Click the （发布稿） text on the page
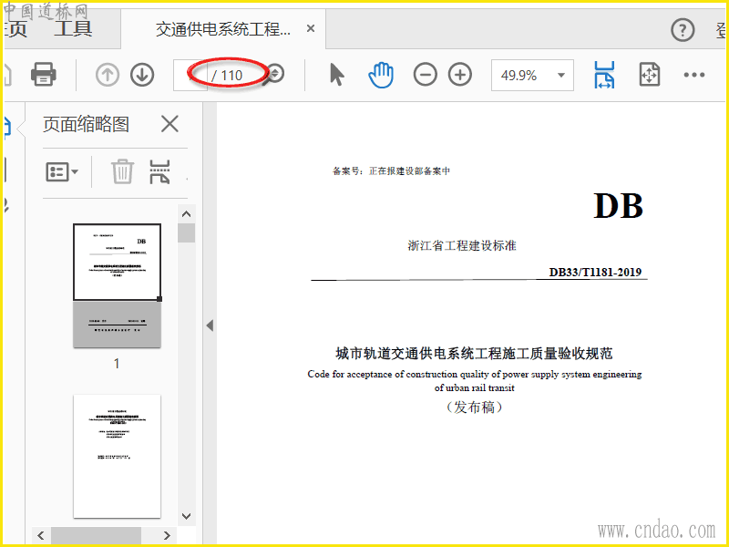The image size is (729, 547). [474, 407]
